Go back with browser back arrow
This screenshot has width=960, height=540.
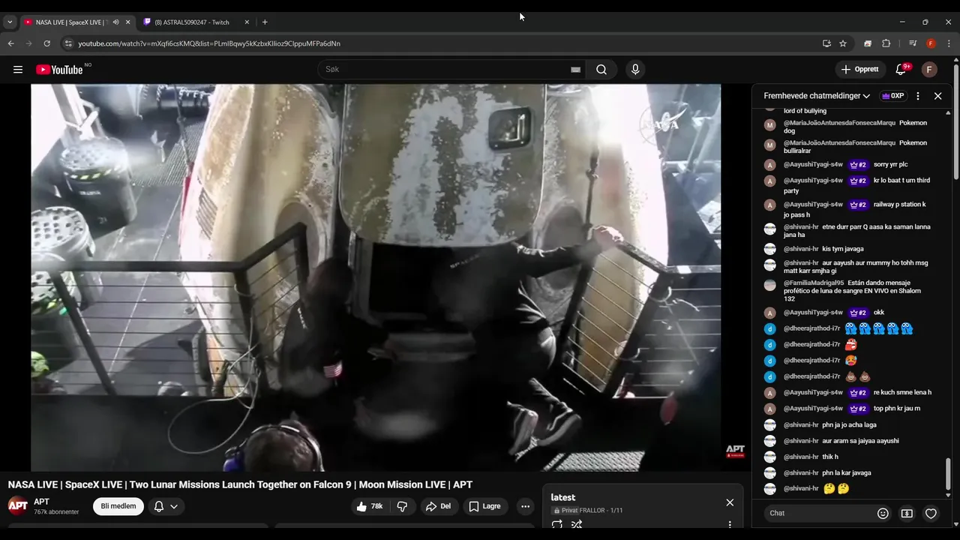tap(10, 43)
